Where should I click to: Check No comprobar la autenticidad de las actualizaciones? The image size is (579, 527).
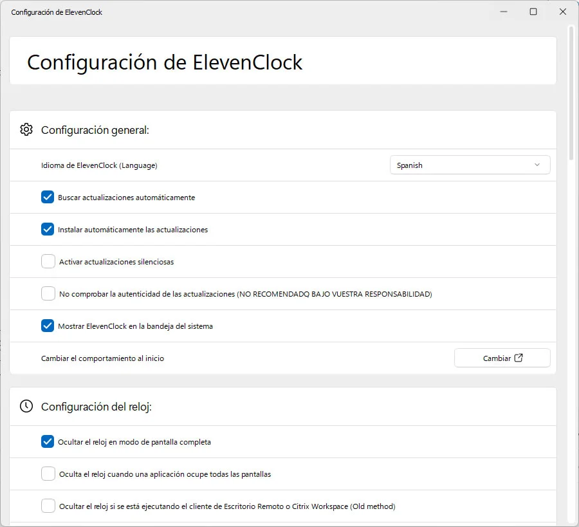click(48, 293)
